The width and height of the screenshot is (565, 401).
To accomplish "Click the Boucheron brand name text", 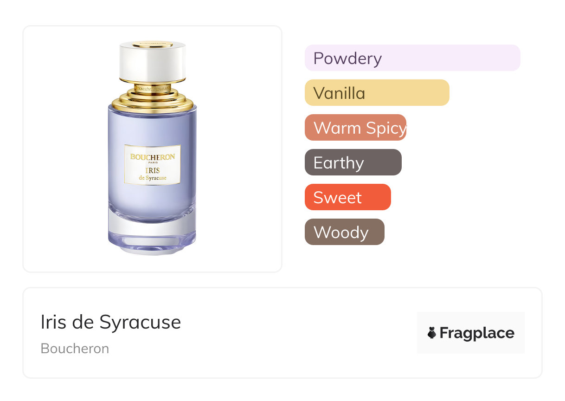I will point(75,349).
